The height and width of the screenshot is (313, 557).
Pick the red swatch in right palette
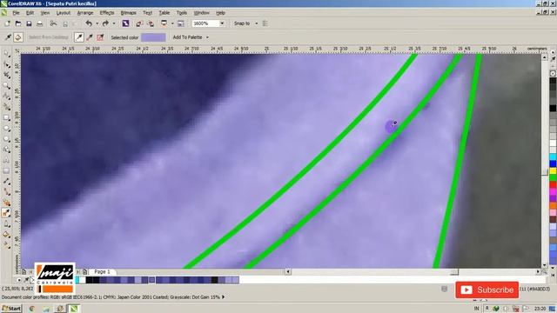click(x=553, y=184)
